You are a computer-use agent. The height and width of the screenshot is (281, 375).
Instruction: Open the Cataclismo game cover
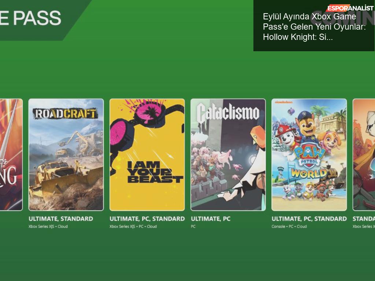(228, 155)
